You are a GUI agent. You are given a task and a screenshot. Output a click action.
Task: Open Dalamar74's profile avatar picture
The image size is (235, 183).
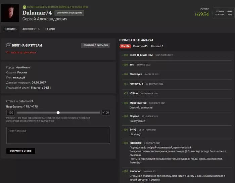point(10,13)
